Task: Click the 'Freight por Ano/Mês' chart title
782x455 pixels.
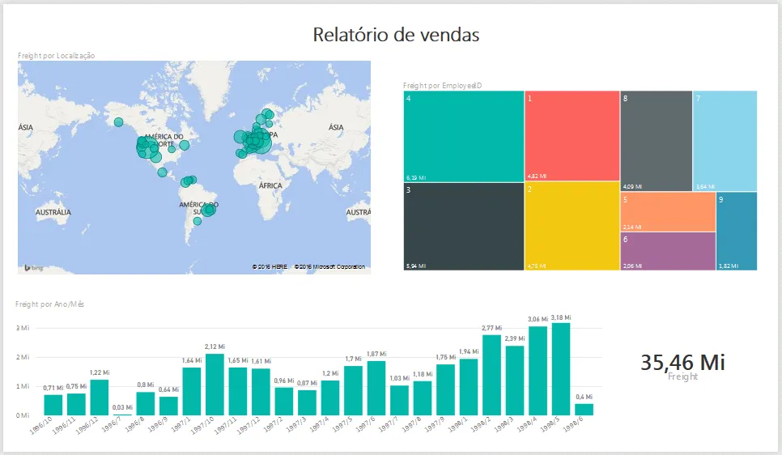Action: click(50, 304)
